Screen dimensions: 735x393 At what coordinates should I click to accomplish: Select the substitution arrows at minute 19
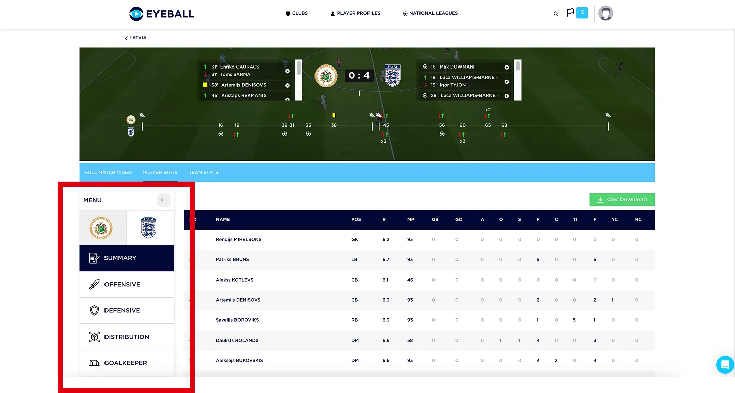(x=235, y=135)
